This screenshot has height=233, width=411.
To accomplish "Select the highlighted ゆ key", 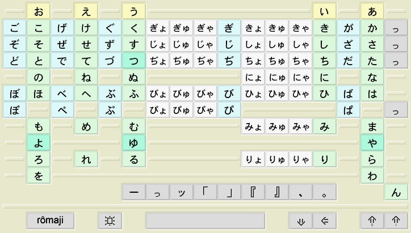I will tap(133, 143).
